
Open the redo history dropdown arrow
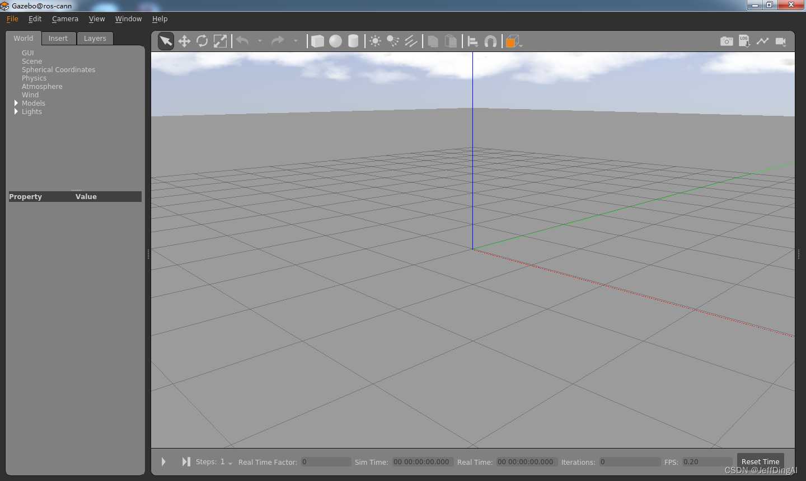(296, 41)
